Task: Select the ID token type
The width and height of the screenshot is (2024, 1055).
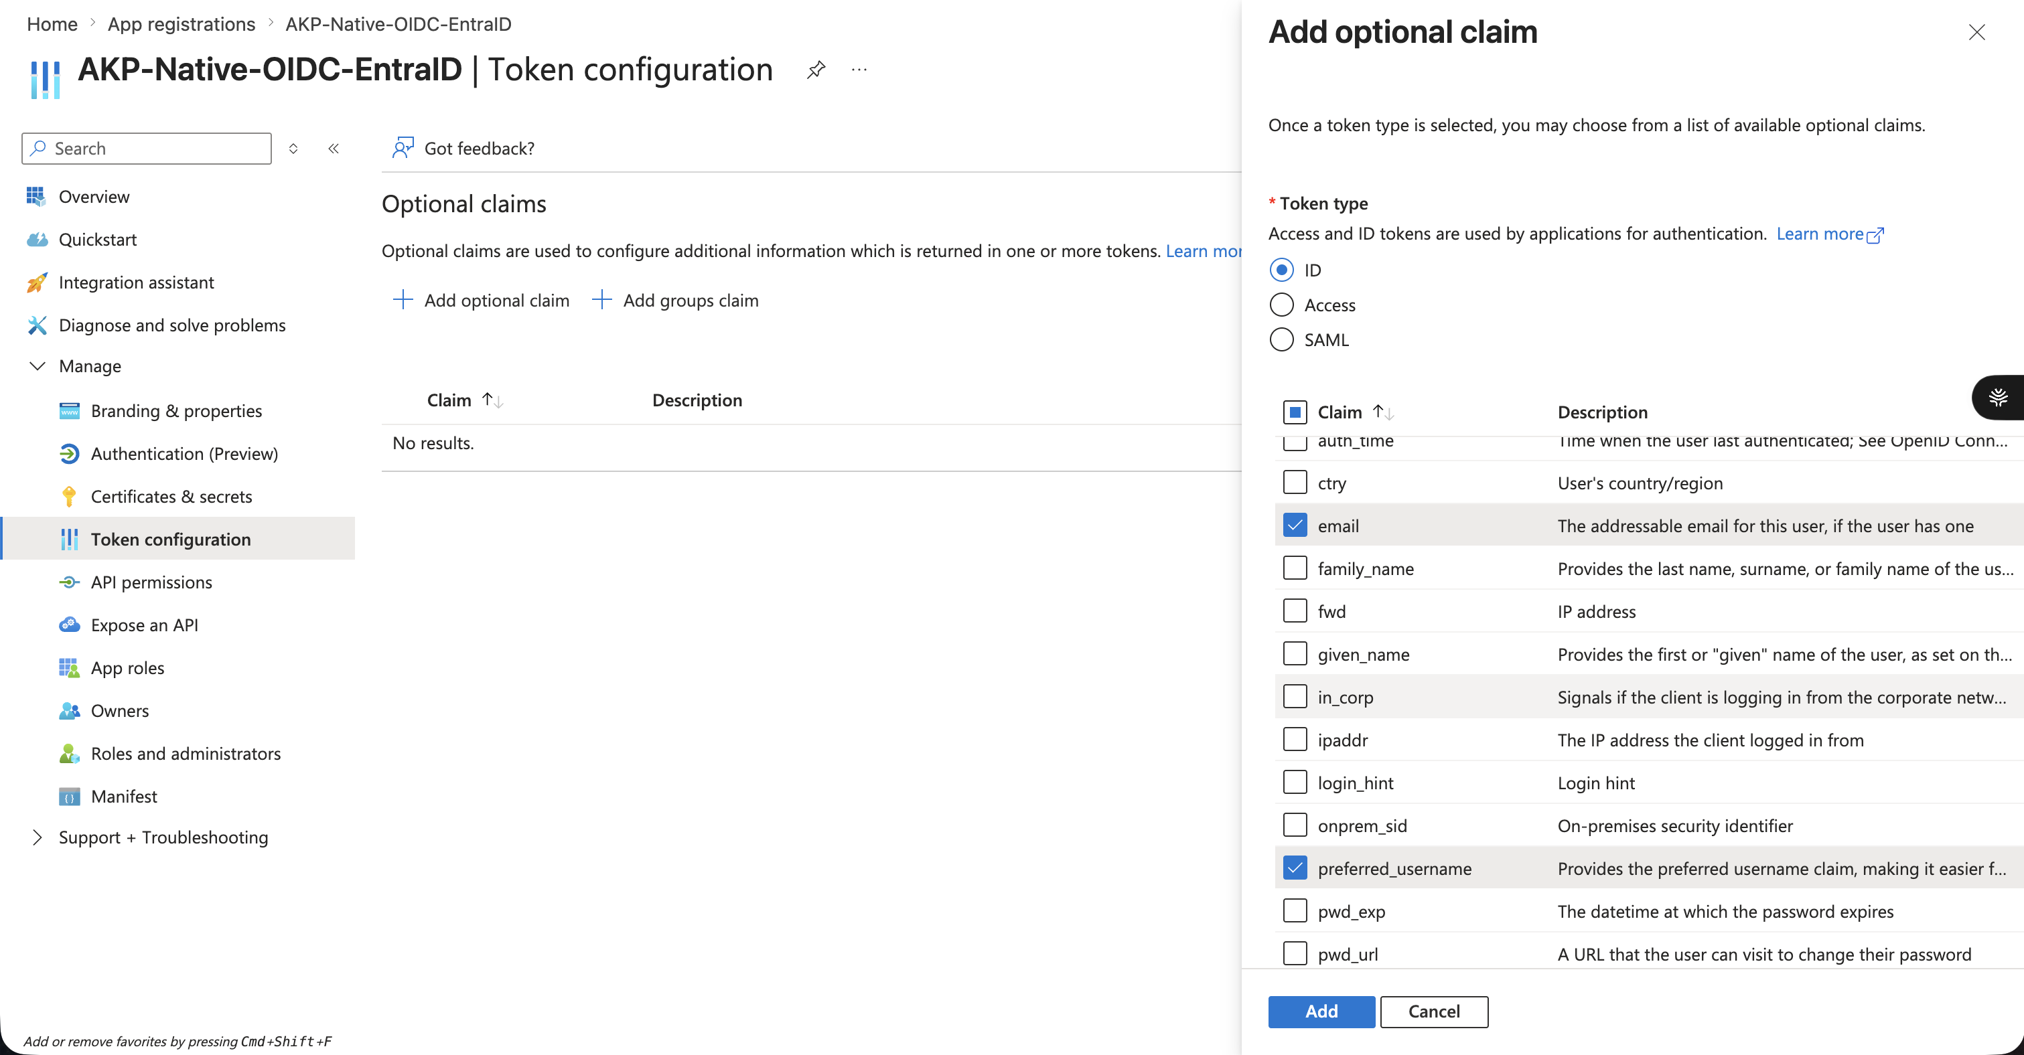Action: click(1281, 270)
